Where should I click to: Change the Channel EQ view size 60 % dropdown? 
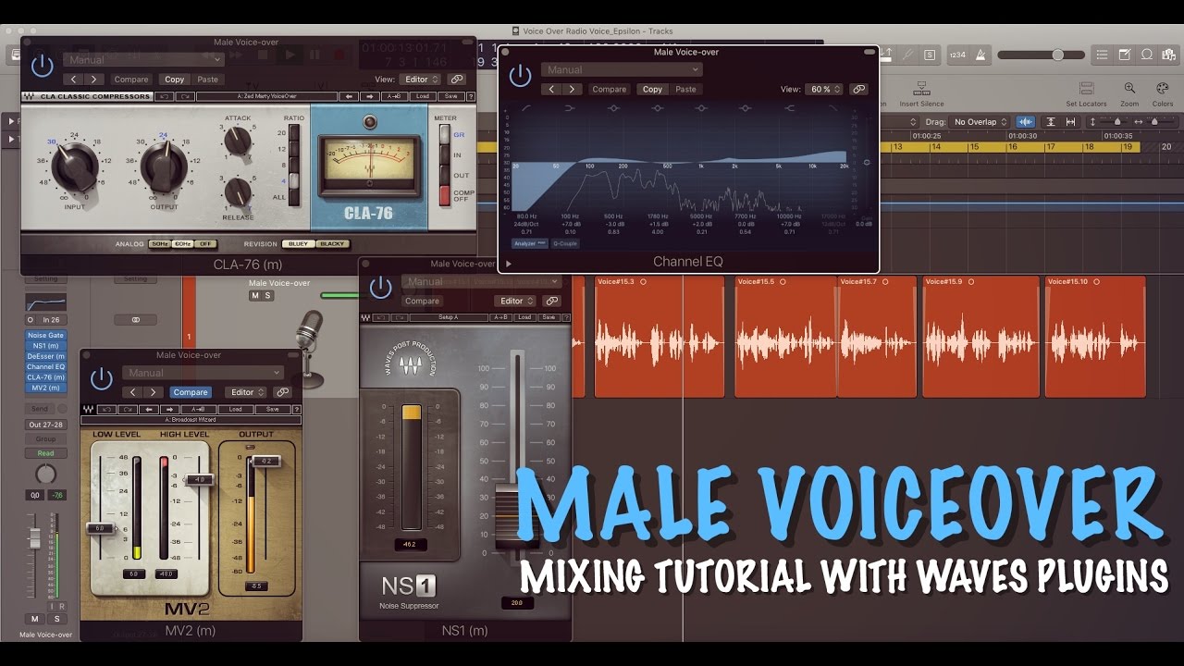[824, 90]
